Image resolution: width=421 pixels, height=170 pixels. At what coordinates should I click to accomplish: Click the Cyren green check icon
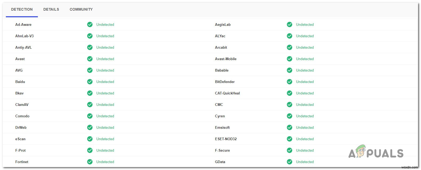(x=290, y=116)
